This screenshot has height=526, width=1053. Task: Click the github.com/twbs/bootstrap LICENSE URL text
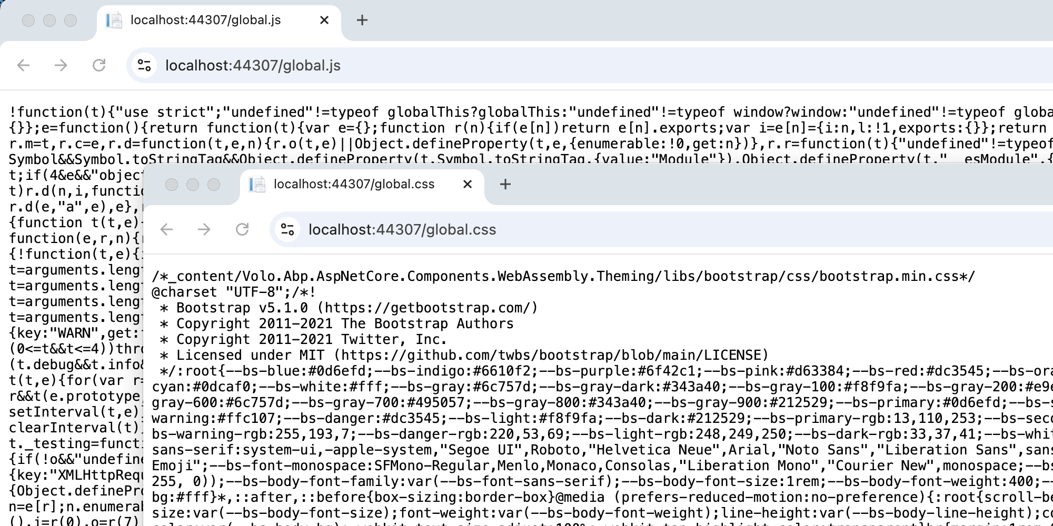point(551,355)
